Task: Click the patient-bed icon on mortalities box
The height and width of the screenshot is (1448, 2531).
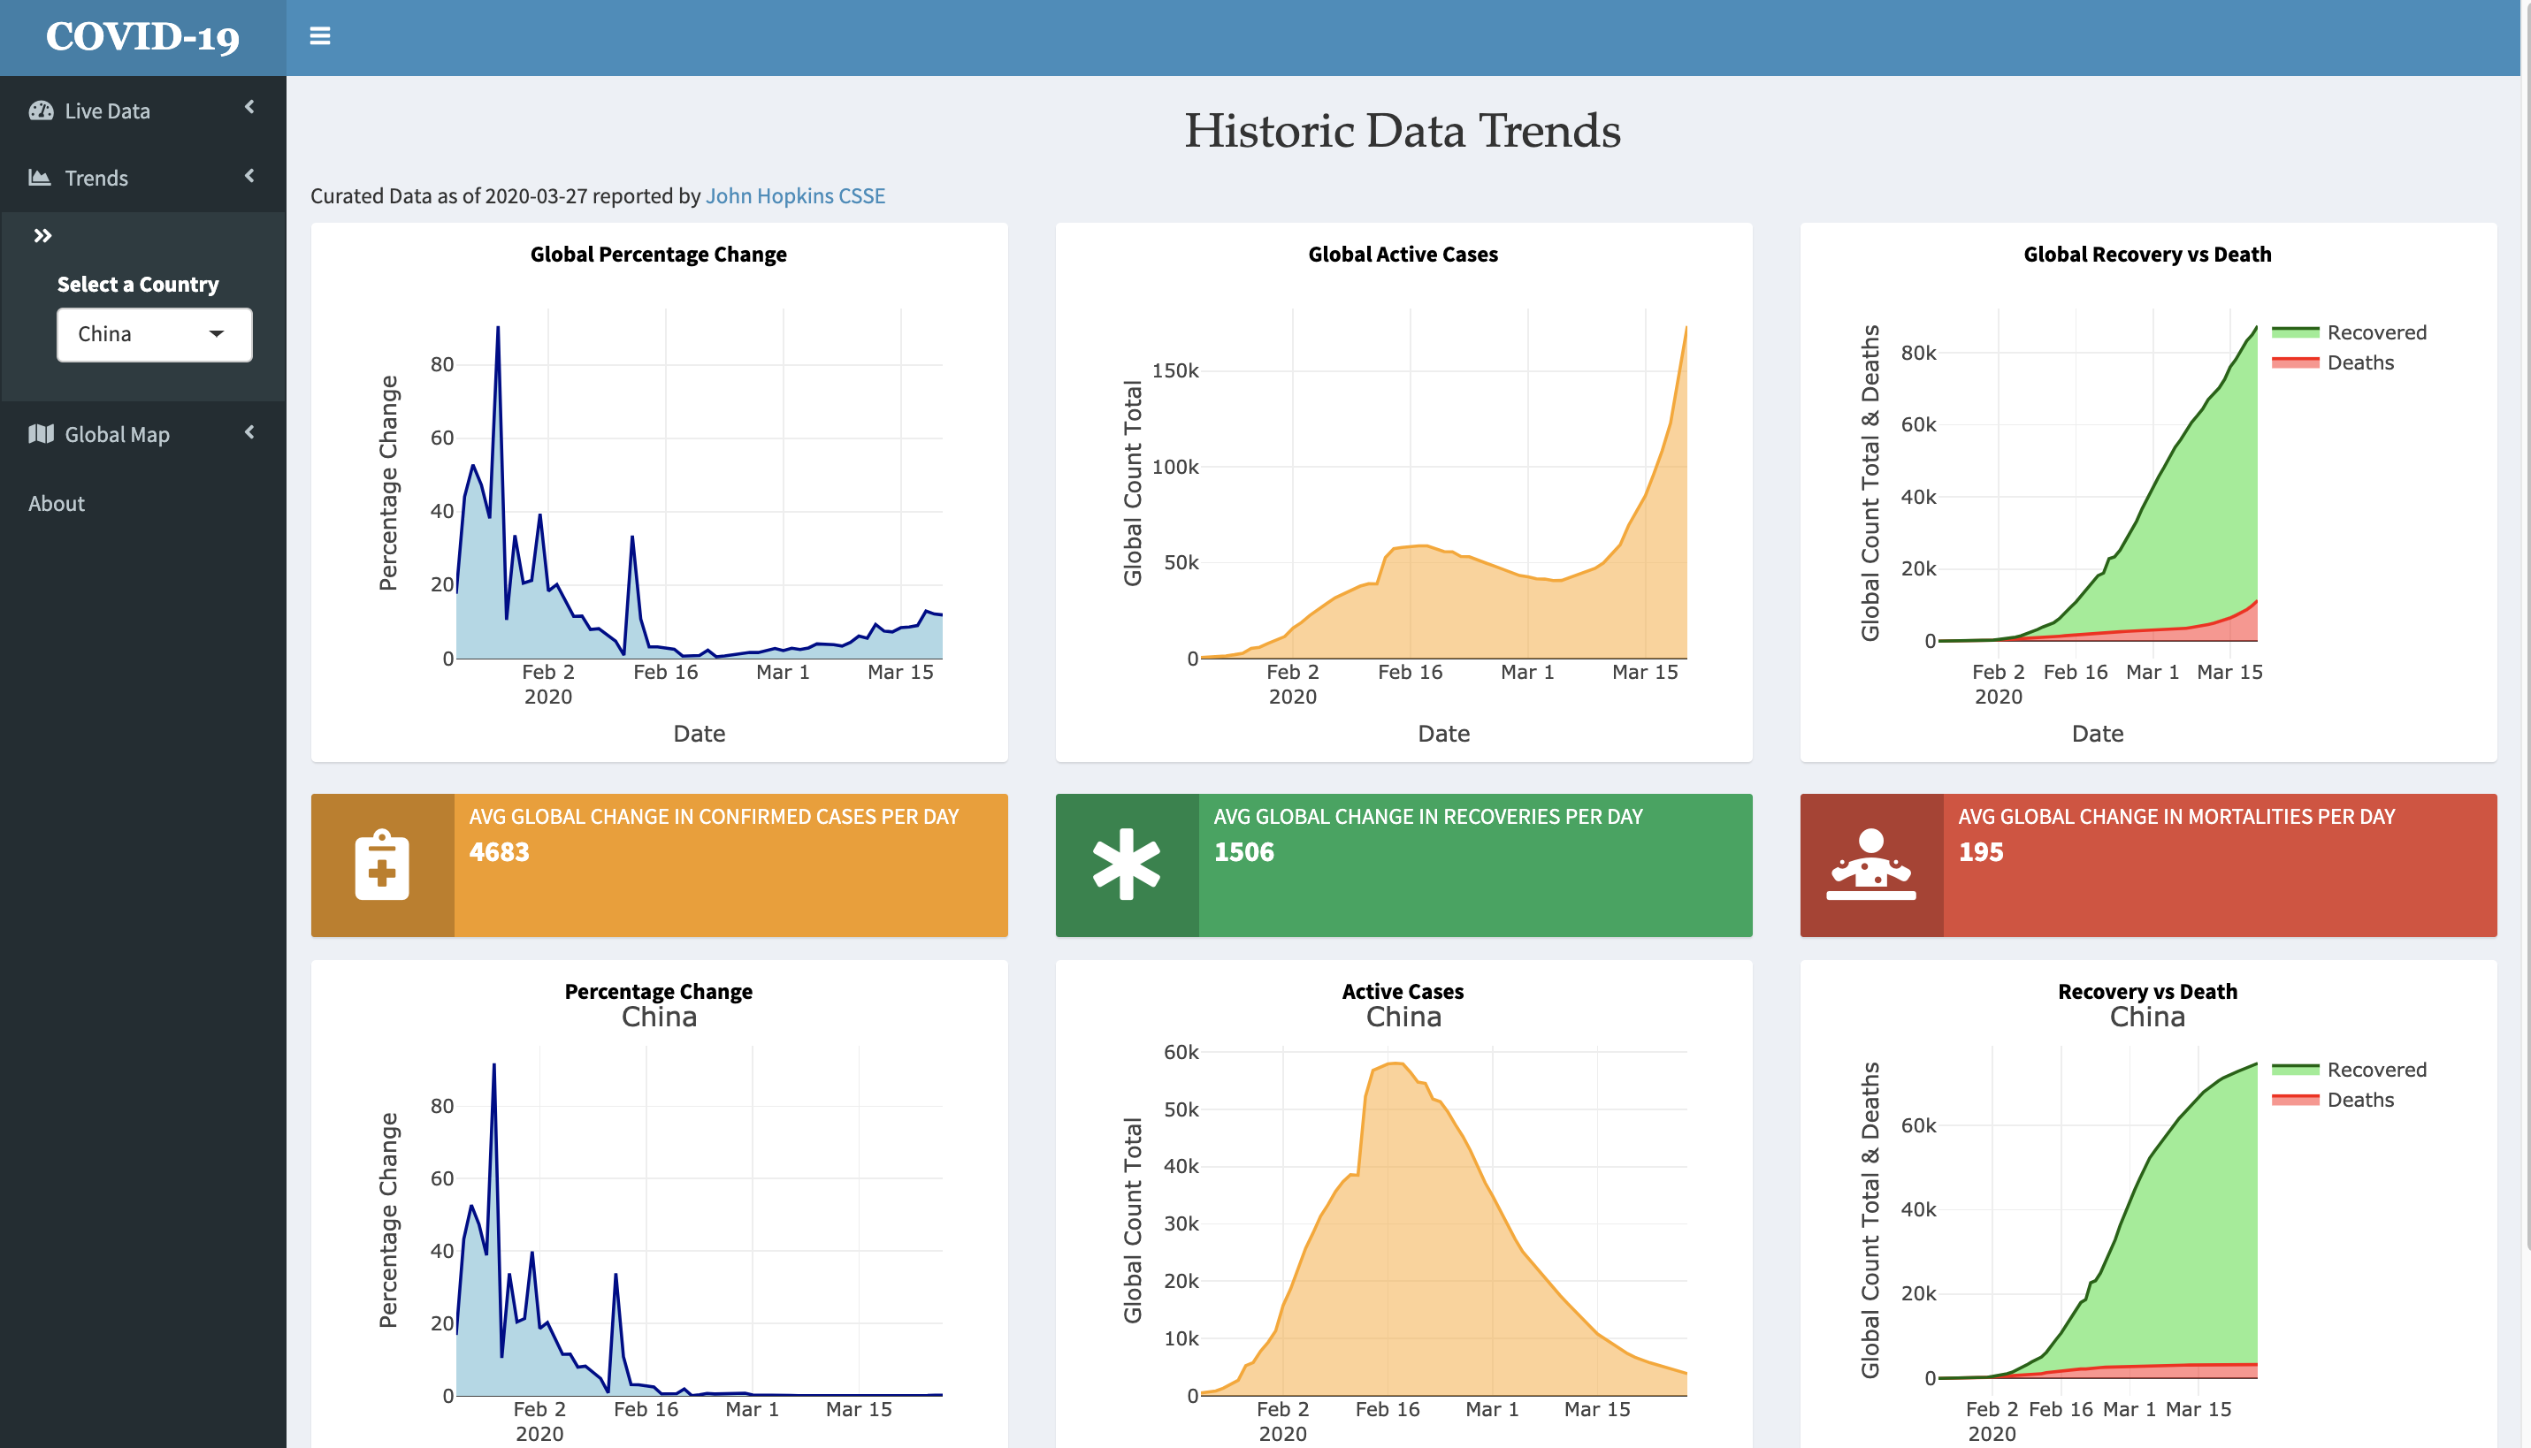Action: [1870, 865]
